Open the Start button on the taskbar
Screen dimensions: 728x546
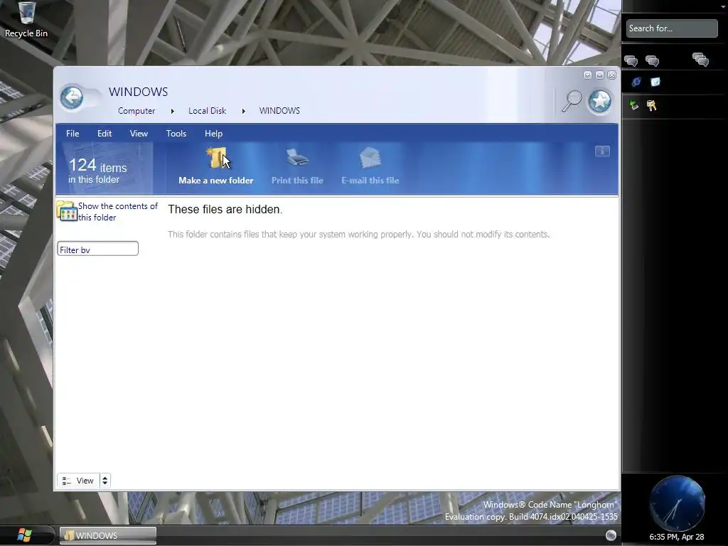[x=24, y=535]
